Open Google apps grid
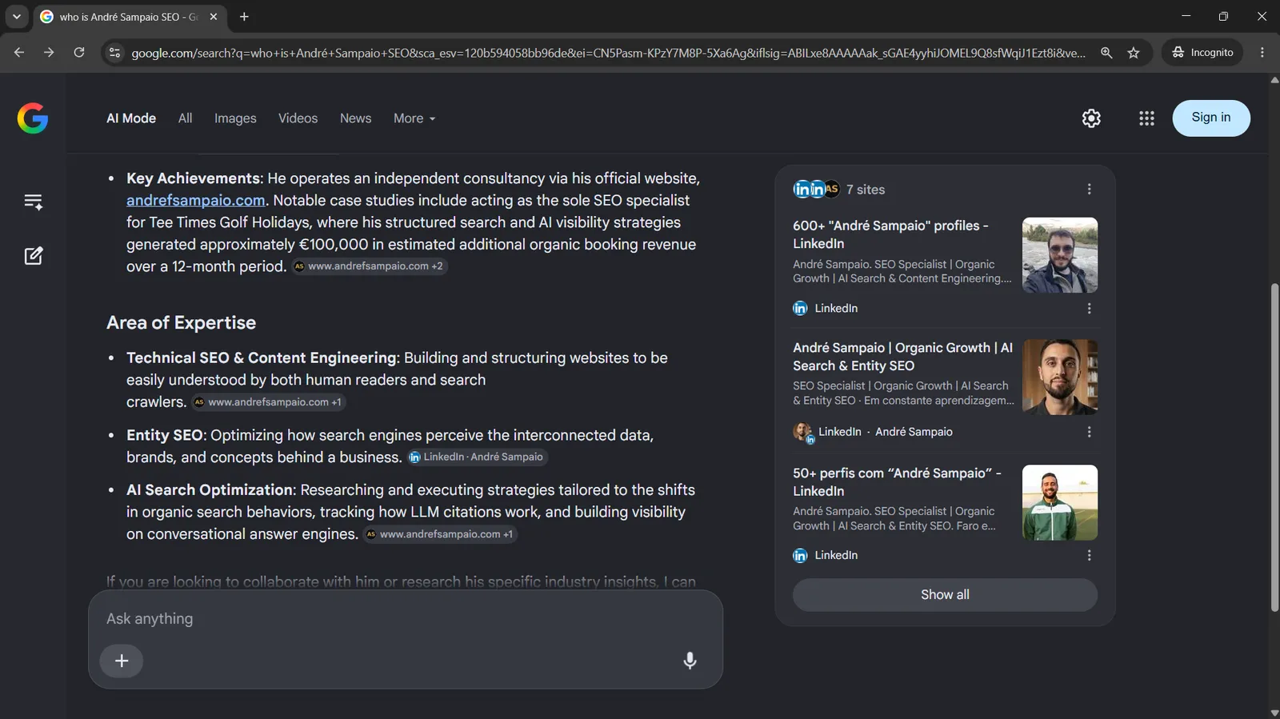The width and height of the screenshot is (1280, 719). (x=1146, y=118)
